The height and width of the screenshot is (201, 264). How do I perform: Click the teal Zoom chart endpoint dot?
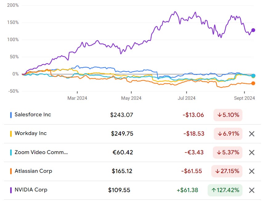coord(253,76)
